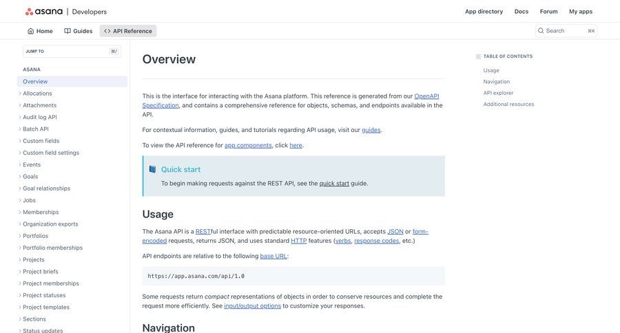Viewport: 620px width, 333px height.
Task: Expand the Goal relationships chevron
Action: 20,188
